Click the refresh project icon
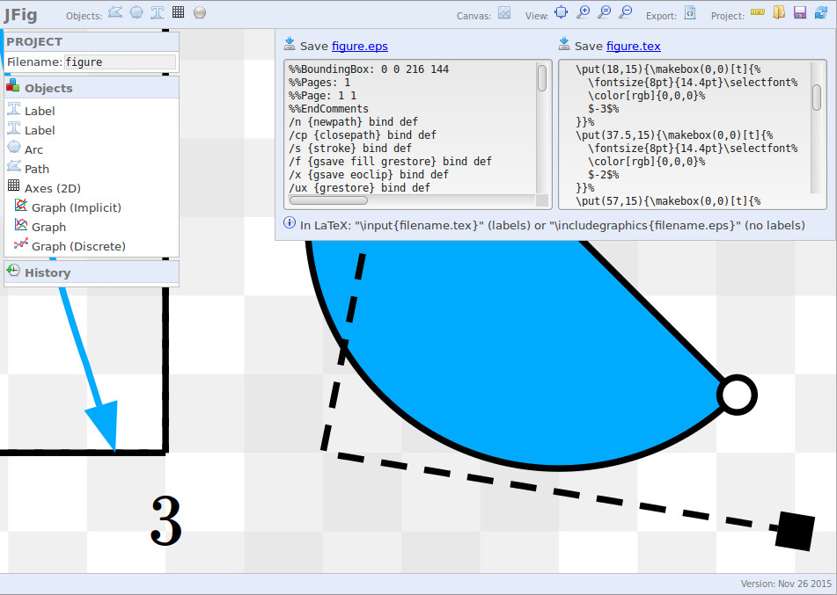The image size is (837, 595). (821, 12)
